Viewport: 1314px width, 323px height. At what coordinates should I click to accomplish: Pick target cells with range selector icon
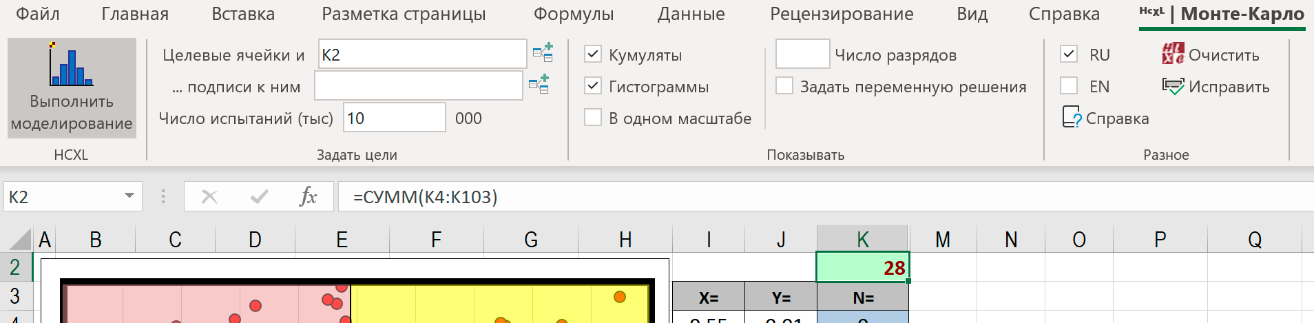543,53
